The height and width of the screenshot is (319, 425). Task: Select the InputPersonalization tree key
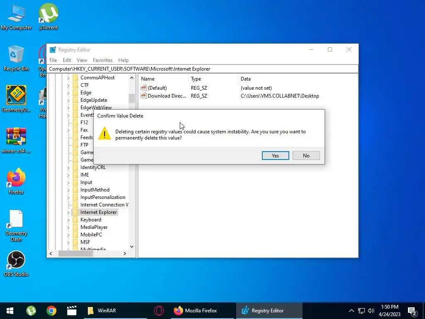point(103,197)
